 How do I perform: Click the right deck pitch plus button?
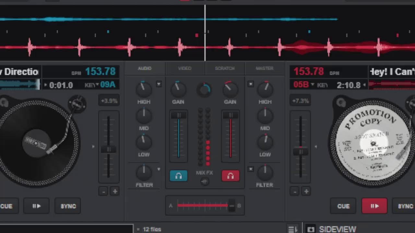306,191
